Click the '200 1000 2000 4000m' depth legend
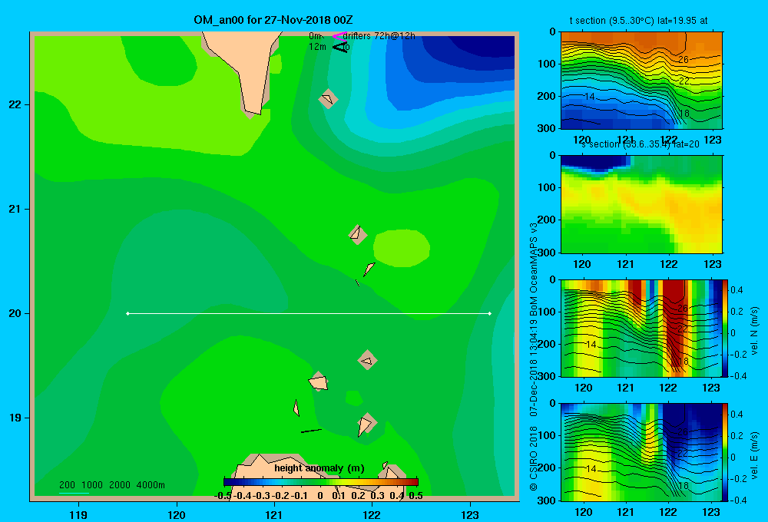Viewport: 768px width, 522px height. click(x=111, y=485)
